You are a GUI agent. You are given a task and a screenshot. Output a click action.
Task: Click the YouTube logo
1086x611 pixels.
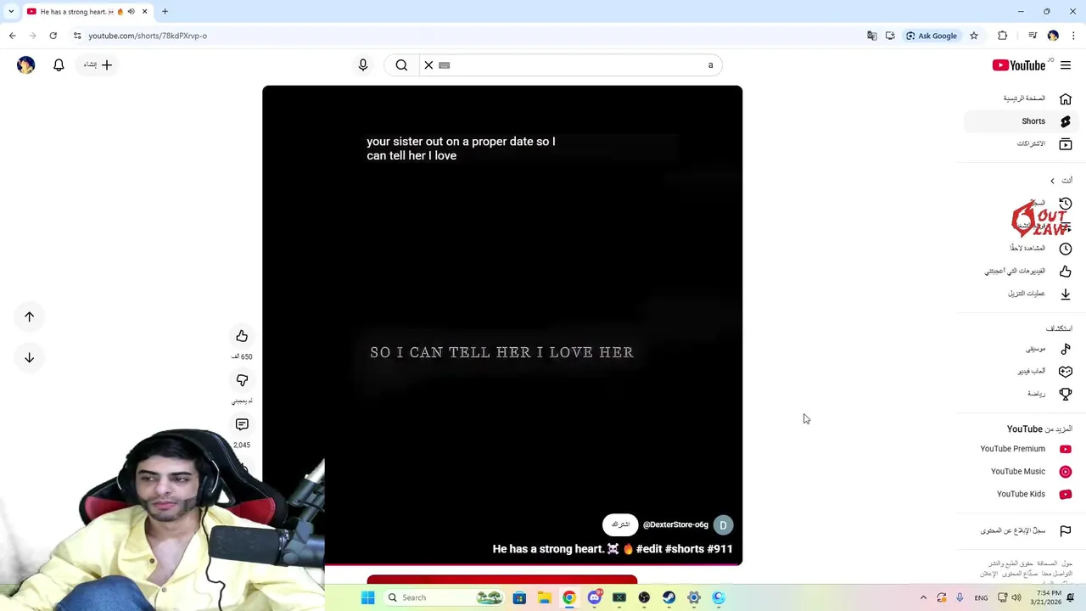point(1019,65)
